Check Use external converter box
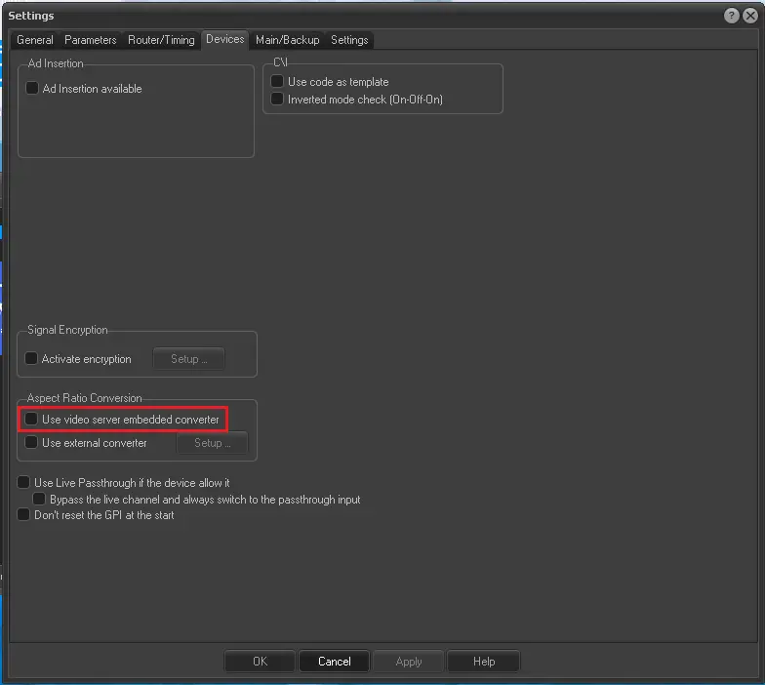This screenshot has width=765, height=685. [32, 443]
